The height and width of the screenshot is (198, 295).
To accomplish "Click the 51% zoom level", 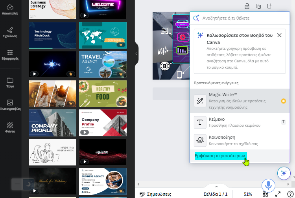I will (x=247, y=194).
